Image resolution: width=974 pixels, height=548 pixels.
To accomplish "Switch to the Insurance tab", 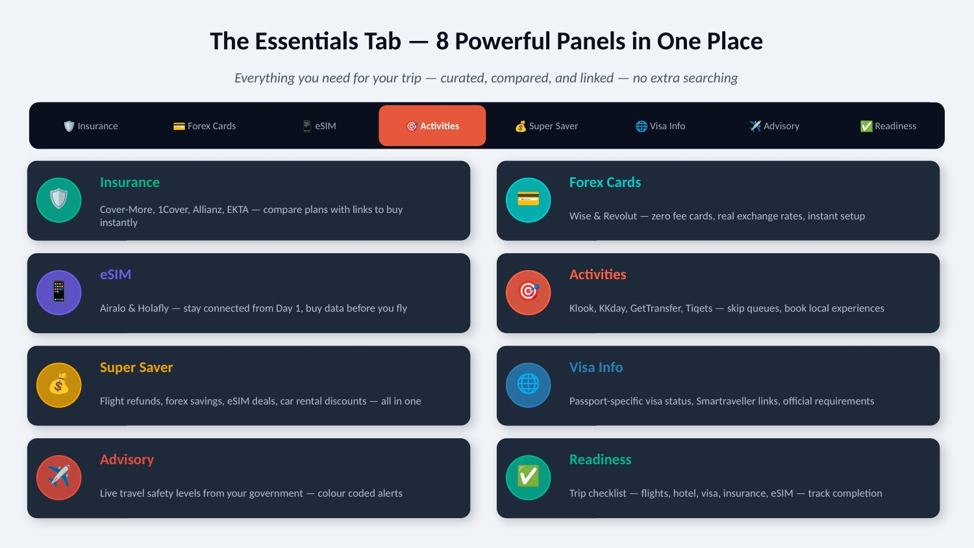I will [91, 126].
